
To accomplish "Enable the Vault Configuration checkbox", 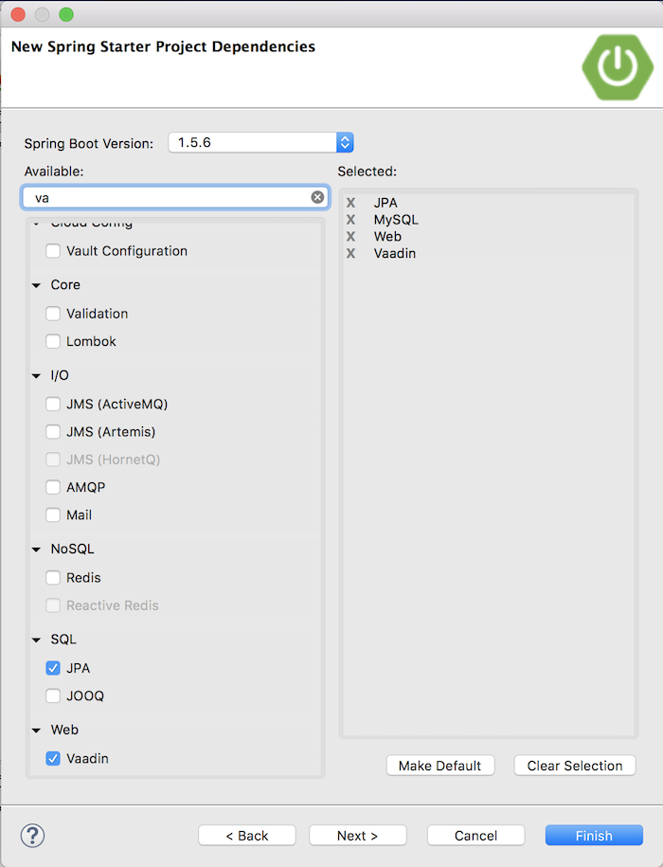I will [x=53, y=251].
